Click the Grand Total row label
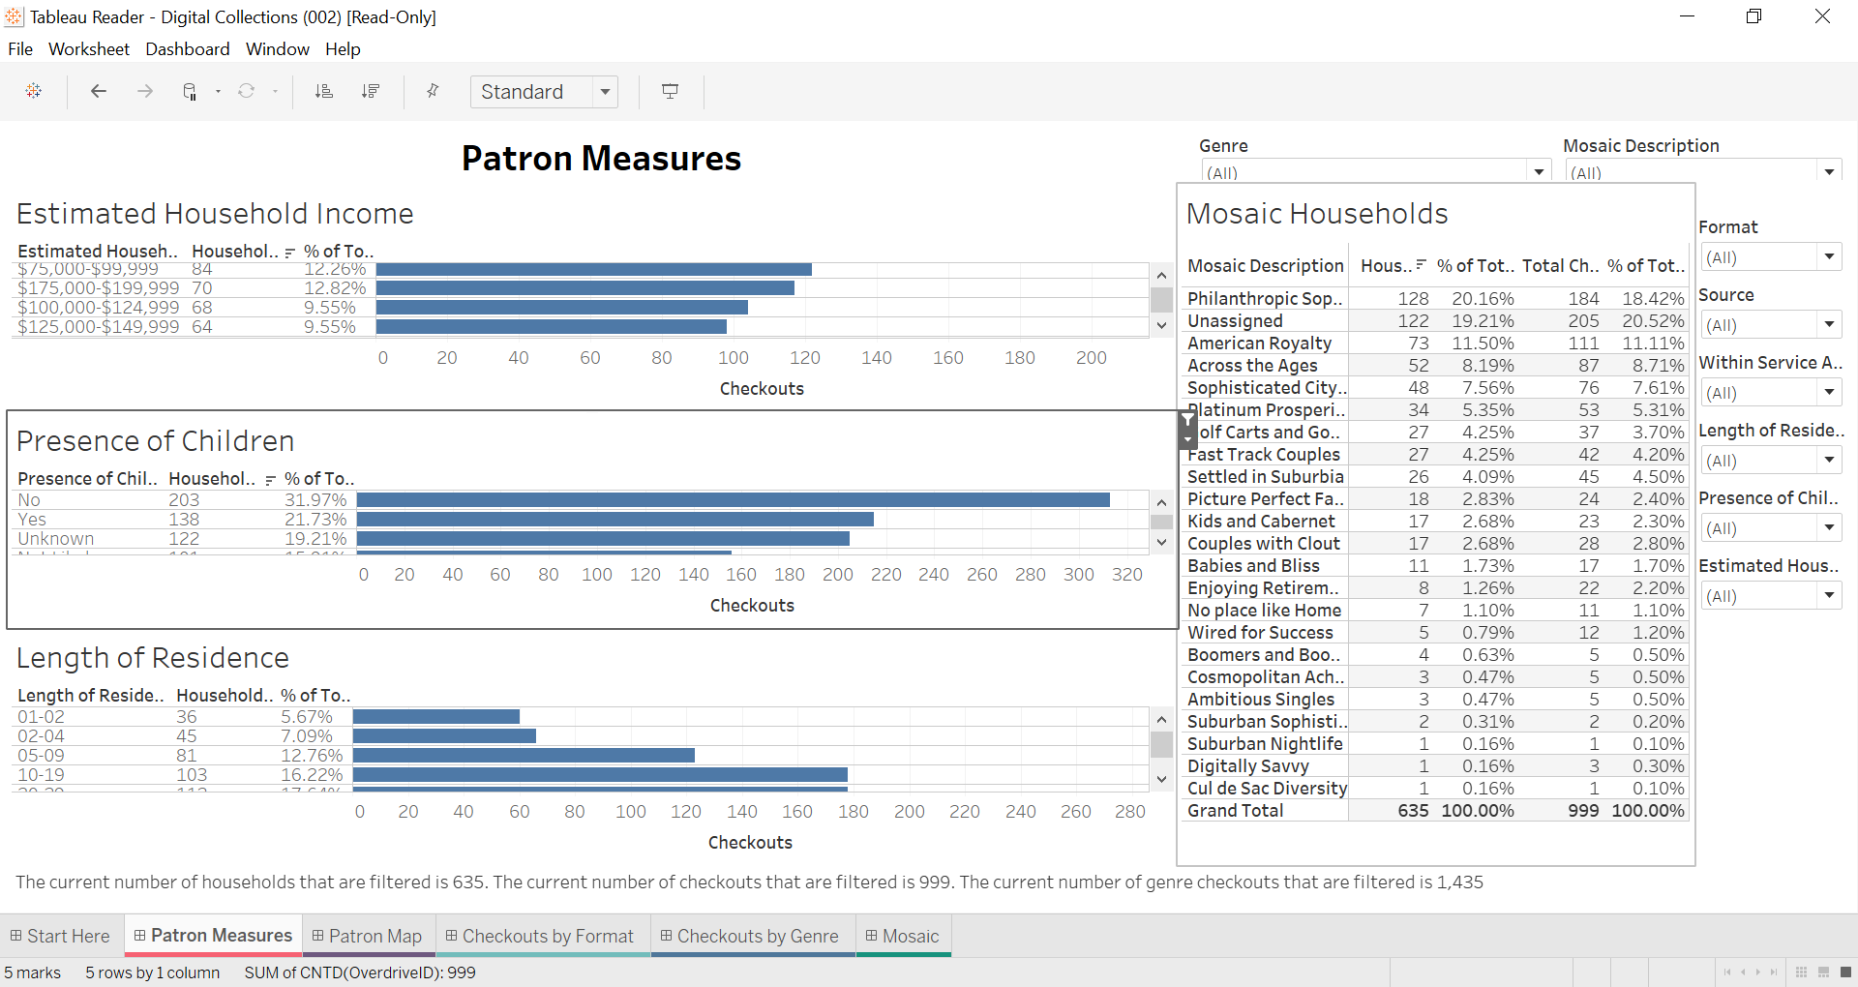The width and height of the screenshot is (1858, 987). click(x=1235, y=811)
